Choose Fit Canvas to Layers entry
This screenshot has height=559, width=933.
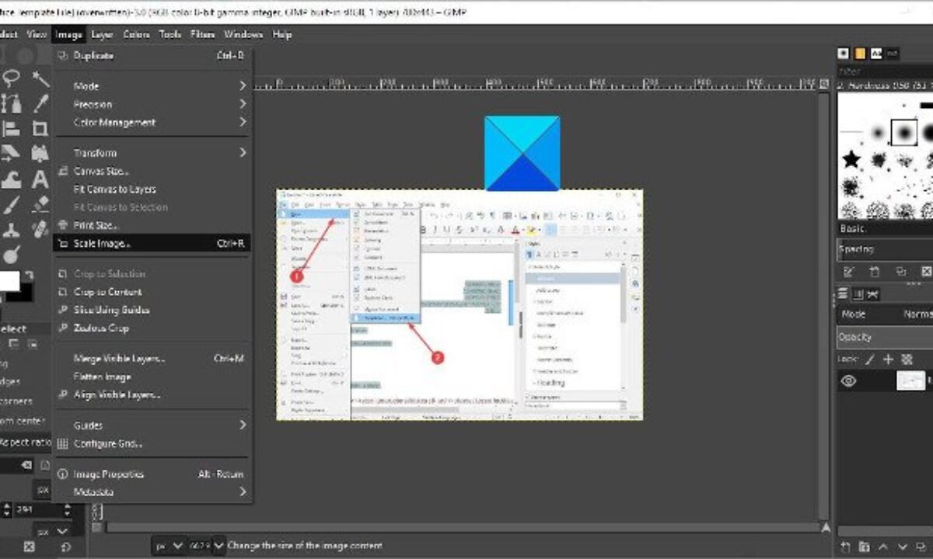point(152,189)
